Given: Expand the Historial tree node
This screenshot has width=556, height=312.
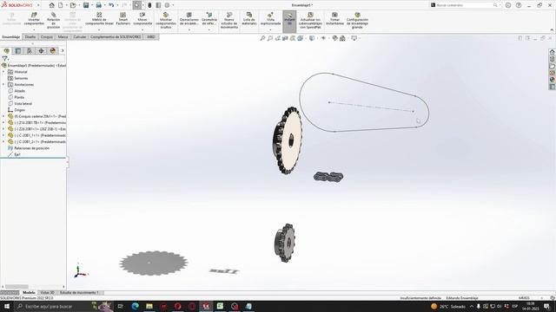Looking at the screenshot, I should pyautogui.click(x=3, y=72).
